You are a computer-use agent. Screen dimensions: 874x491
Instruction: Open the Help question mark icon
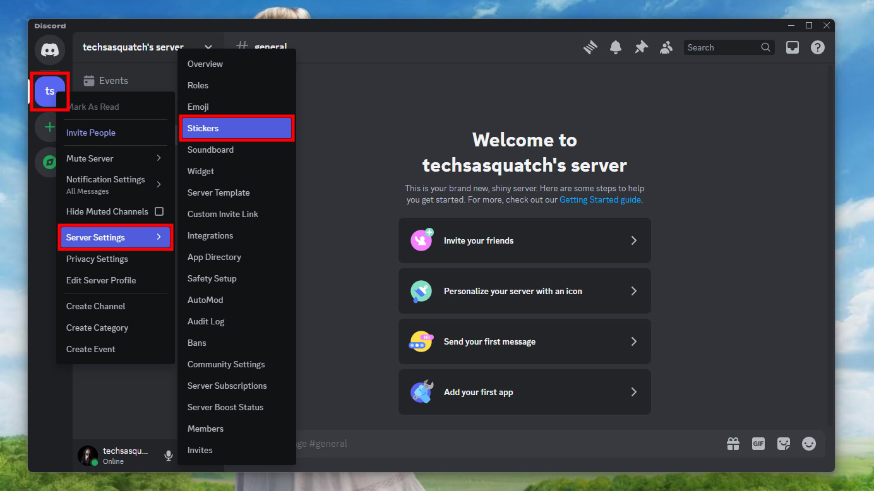tap(818, 47)
